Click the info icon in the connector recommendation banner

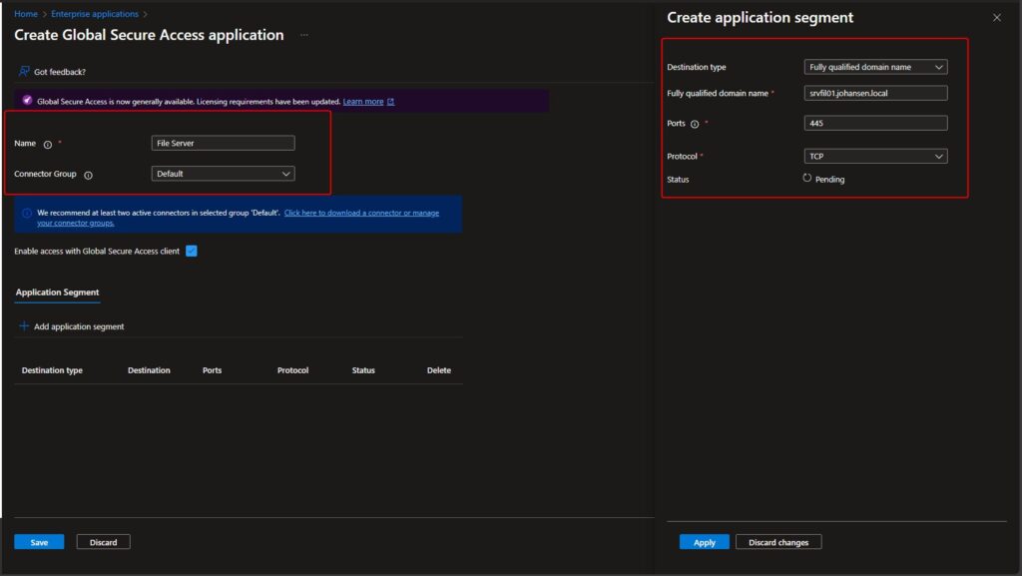[x=27, y=213]
